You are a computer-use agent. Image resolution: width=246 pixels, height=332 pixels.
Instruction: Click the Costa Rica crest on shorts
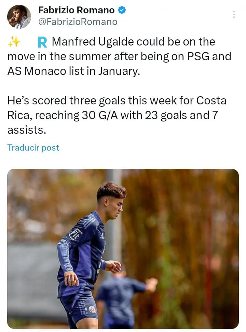(x=92, y=309)
